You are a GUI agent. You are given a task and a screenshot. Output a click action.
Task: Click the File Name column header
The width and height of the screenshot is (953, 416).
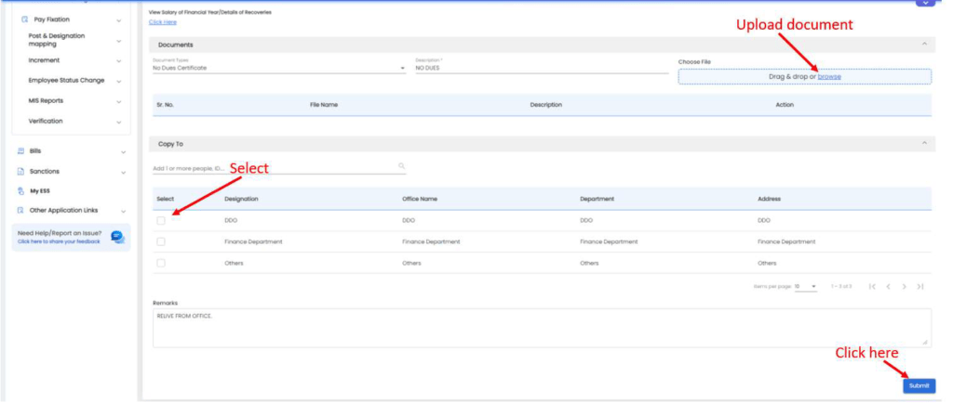[324, 105]
